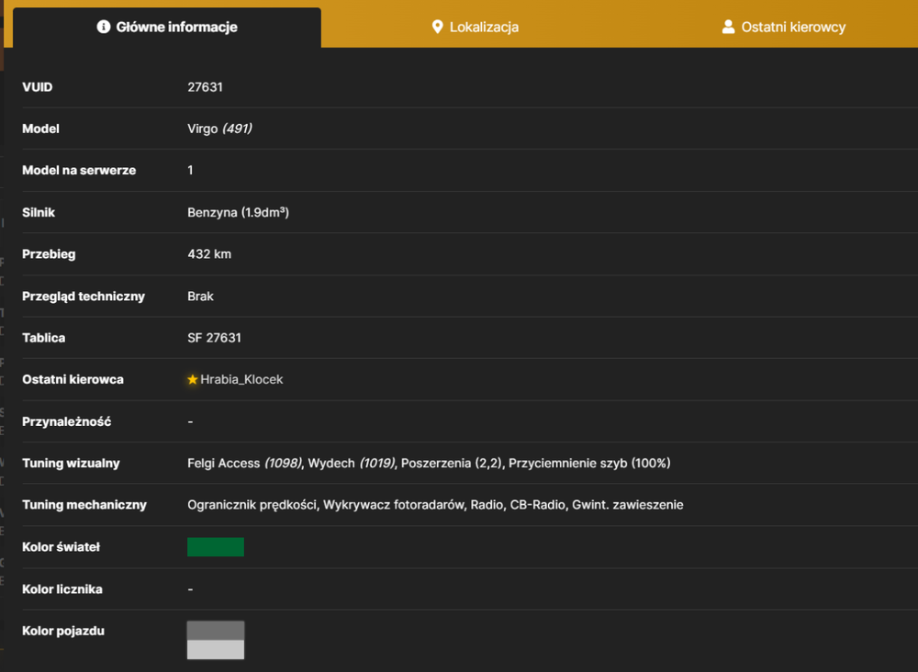This screenshot has width=918, height=672.
Task: Click the light gray Kolor pojazdu swatch
Action: coord(216,650)
